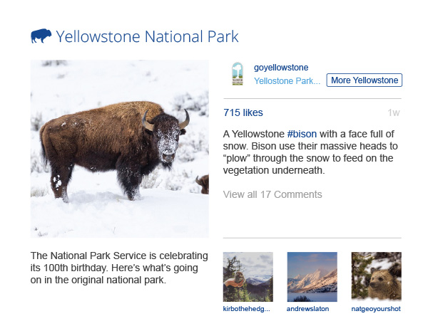Visit the natgeoyourshot username
Viewport: 428px width, 331px height.
coord(376,310)
